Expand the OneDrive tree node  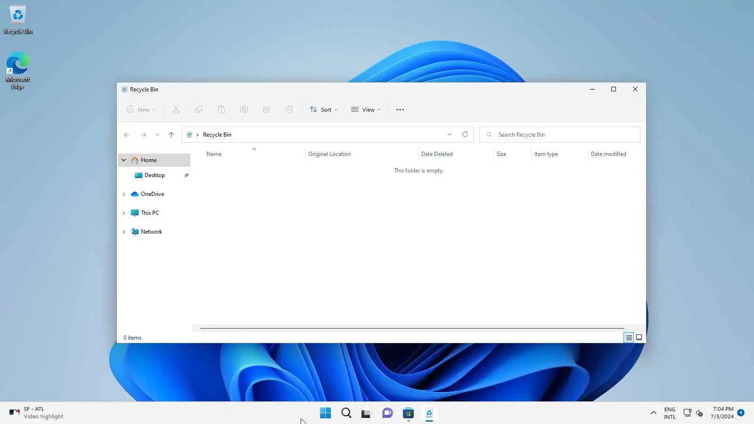click(124, 194)
